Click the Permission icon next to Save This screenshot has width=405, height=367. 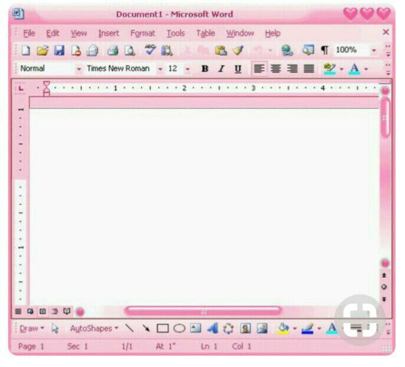(76, 50)
